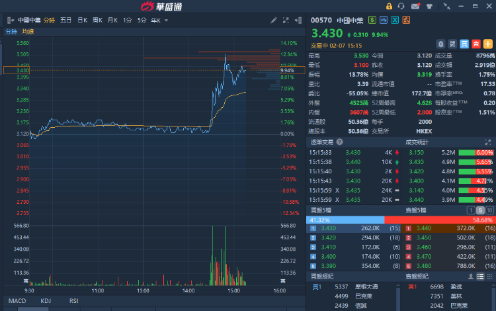Click the green dollar sign badge

[372, 20]
